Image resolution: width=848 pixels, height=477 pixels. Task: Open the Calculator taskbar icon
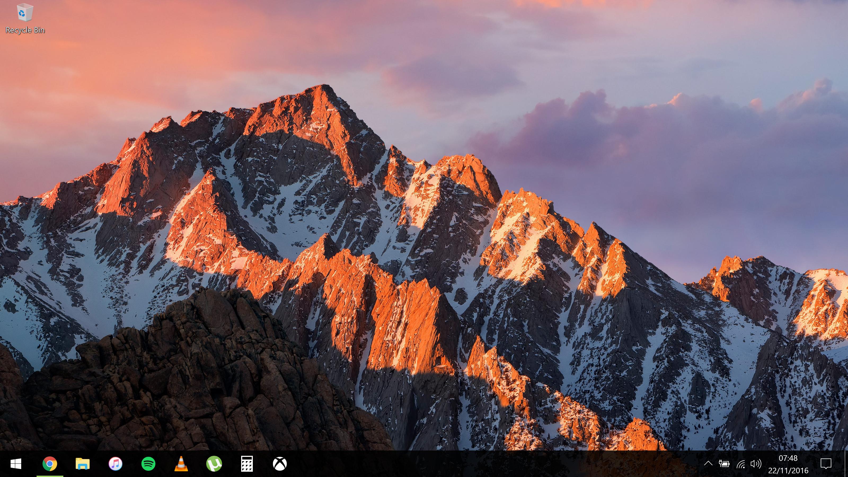coord(247,464)
